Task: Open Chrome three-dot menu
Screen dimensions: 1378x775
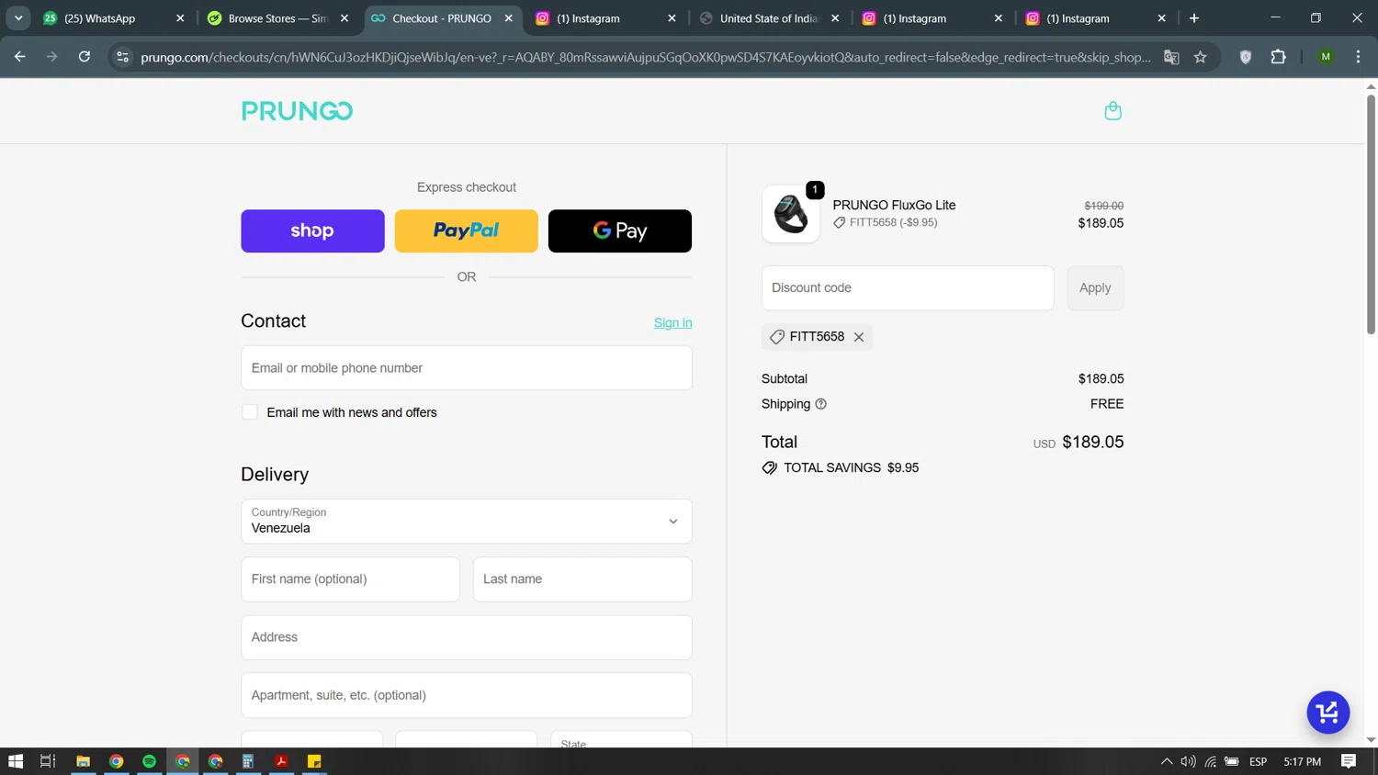Action: click(1358, 57)
